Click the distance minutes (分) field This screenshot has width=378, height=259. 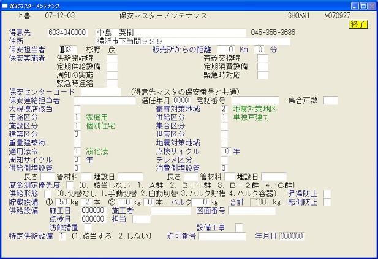pos(259,50)
